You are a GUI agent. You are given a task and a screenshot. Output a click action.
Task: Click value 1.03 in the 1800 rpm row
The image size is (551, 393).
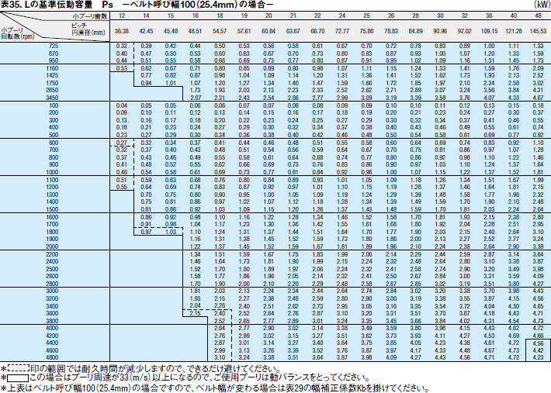171,232
